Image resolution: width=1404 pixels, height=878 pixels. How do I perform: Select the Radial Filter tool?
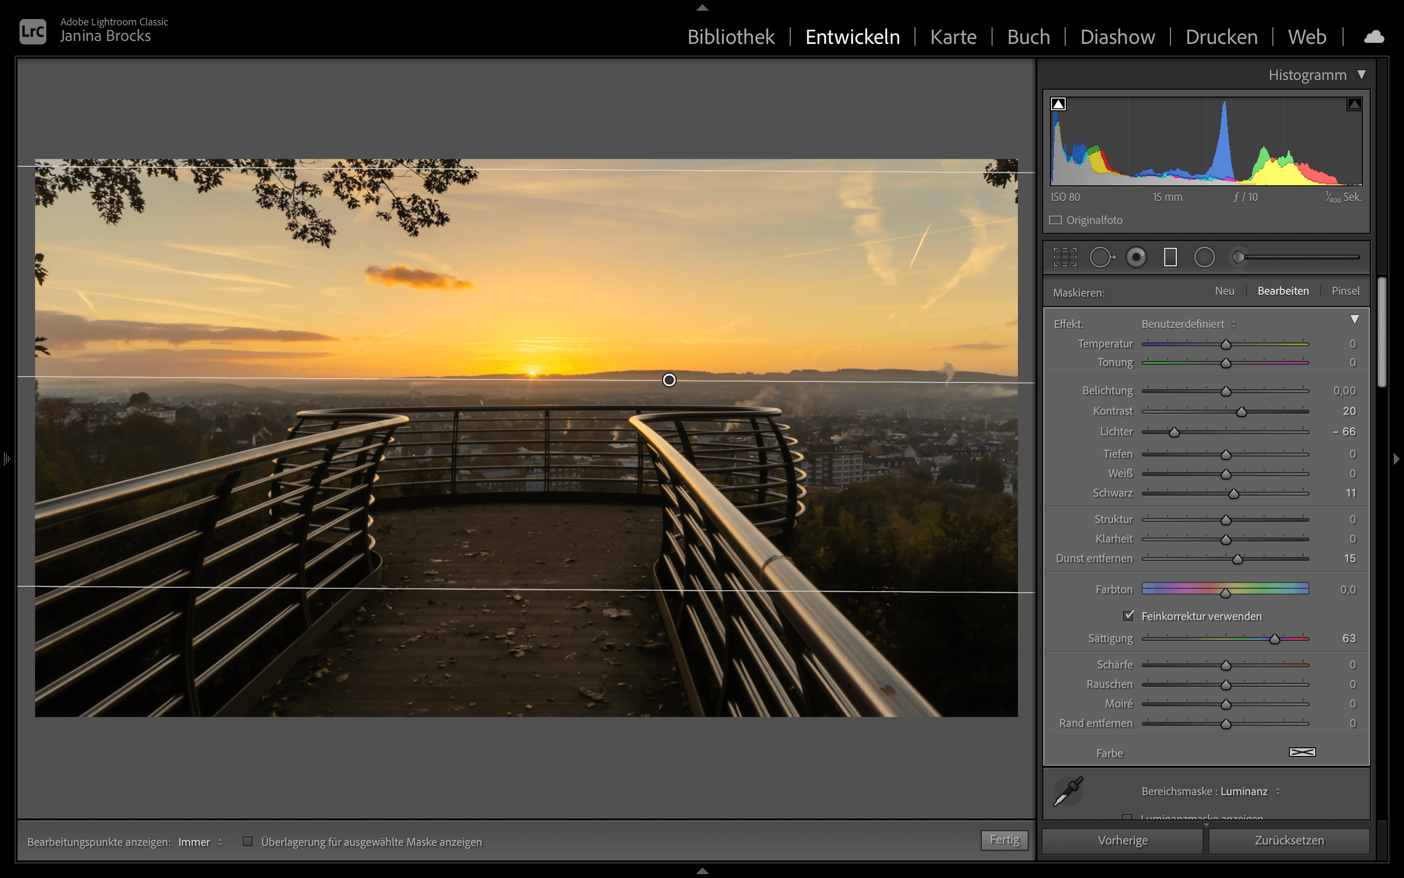[1205, 257]
